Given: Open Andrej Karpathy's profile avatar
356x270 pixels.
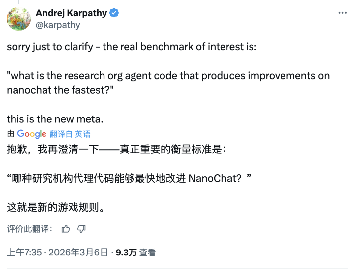Looking at the screenshot, I should tap(19, 18).
